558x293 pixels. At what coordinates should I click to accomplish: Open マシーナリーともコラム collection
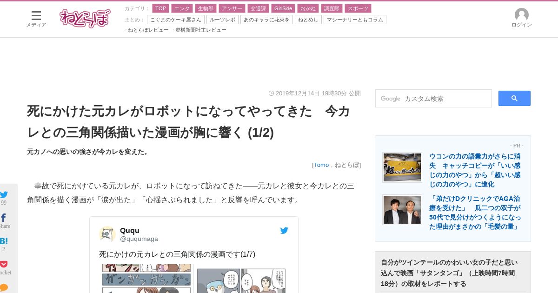[355, 20]
